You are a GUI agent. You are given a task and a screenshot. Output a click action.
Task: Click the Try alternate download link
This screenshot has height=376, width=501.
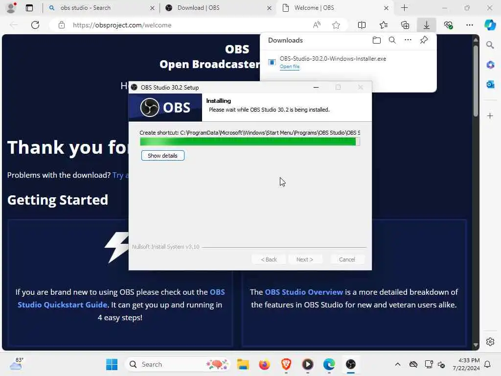(120, 175)
